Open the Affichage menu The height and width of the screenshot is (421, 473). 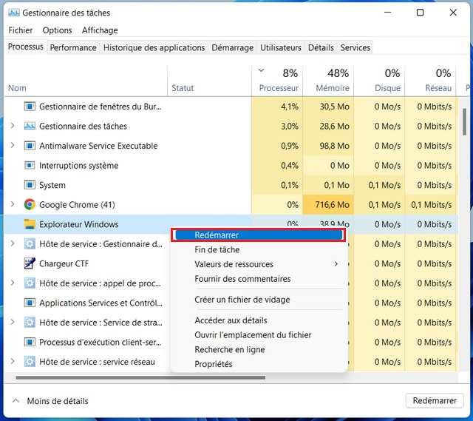click(100, 30)
